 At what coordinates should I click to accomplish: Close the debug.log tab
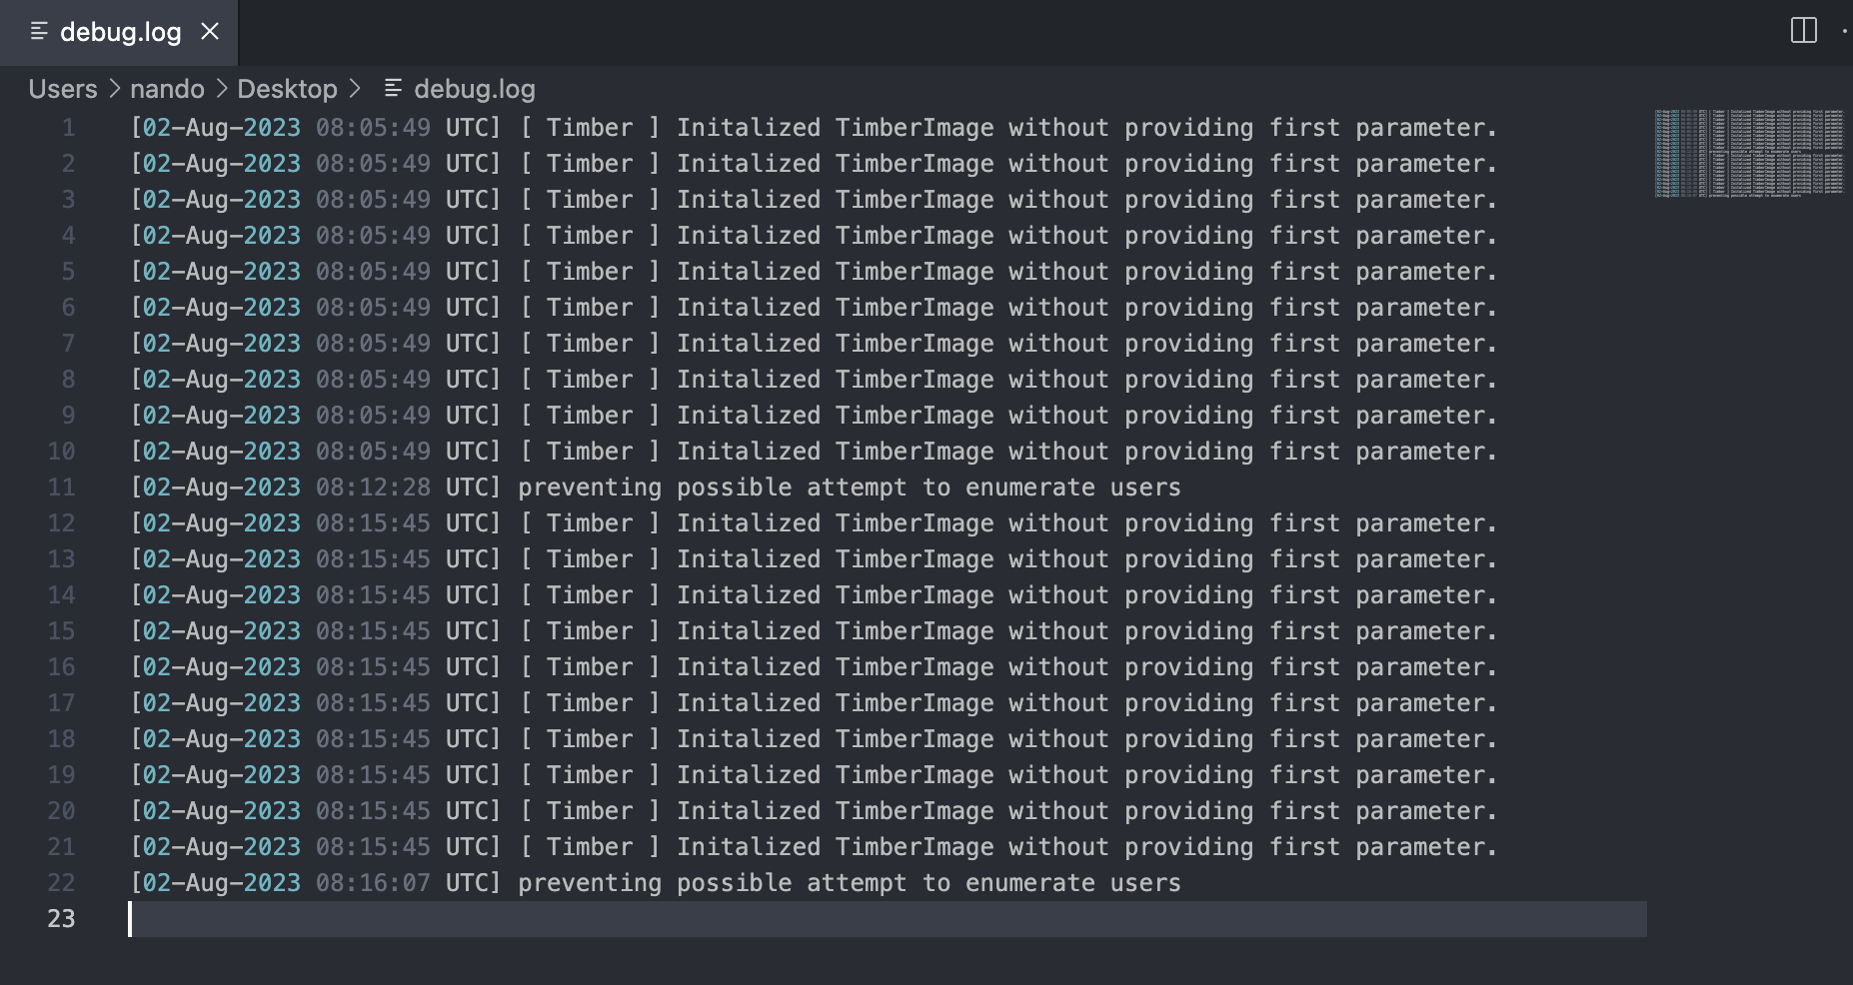[x=210, y=32]
